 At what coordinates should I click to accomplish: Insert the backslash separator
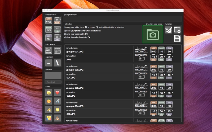57,63
